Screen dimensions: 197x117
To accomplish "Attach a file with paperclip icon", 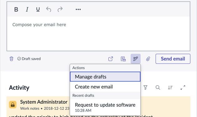I will [148, 59].
